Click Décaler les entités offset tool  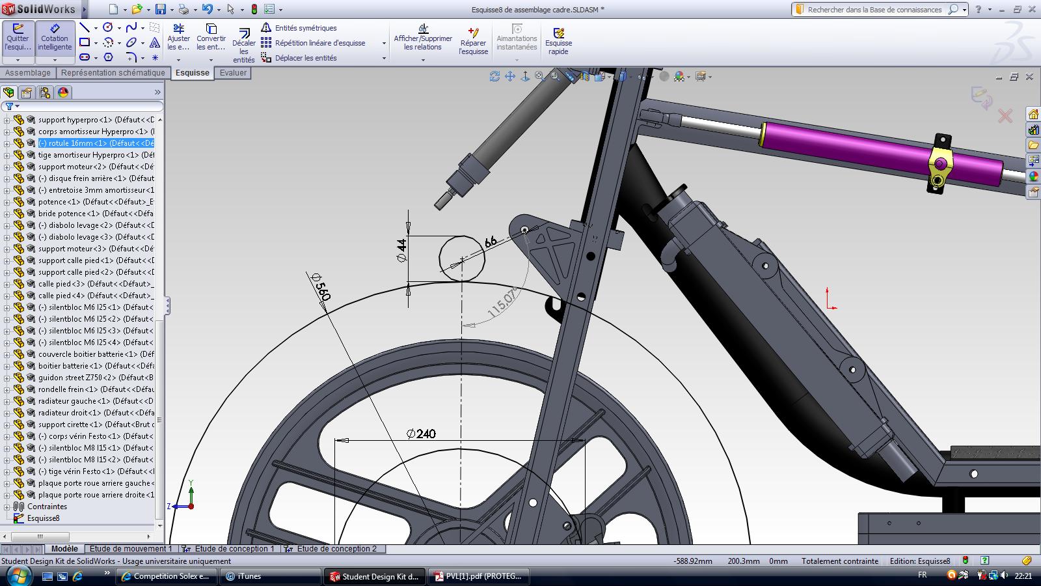click(244, 44)
